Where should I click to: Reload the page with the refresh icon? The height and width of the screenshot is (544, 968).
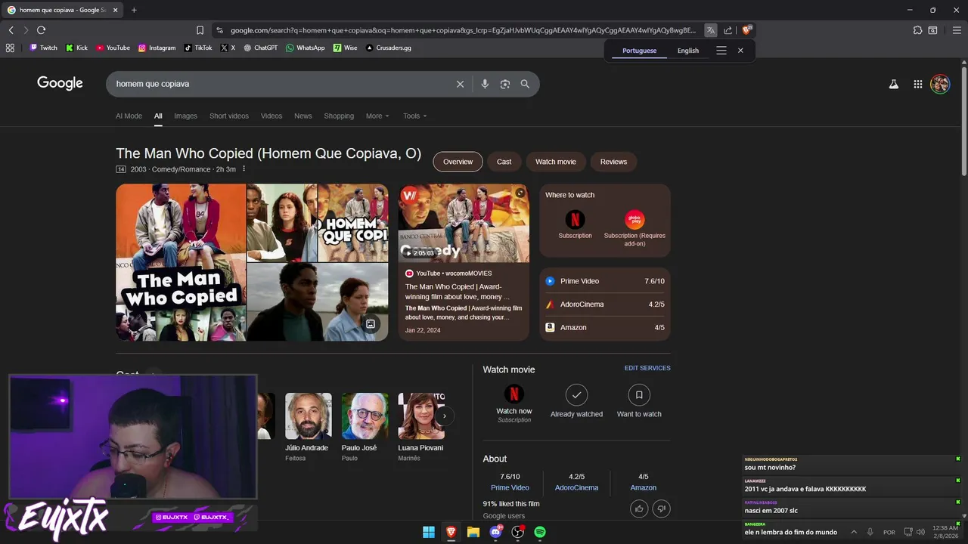tap(41, 30)
